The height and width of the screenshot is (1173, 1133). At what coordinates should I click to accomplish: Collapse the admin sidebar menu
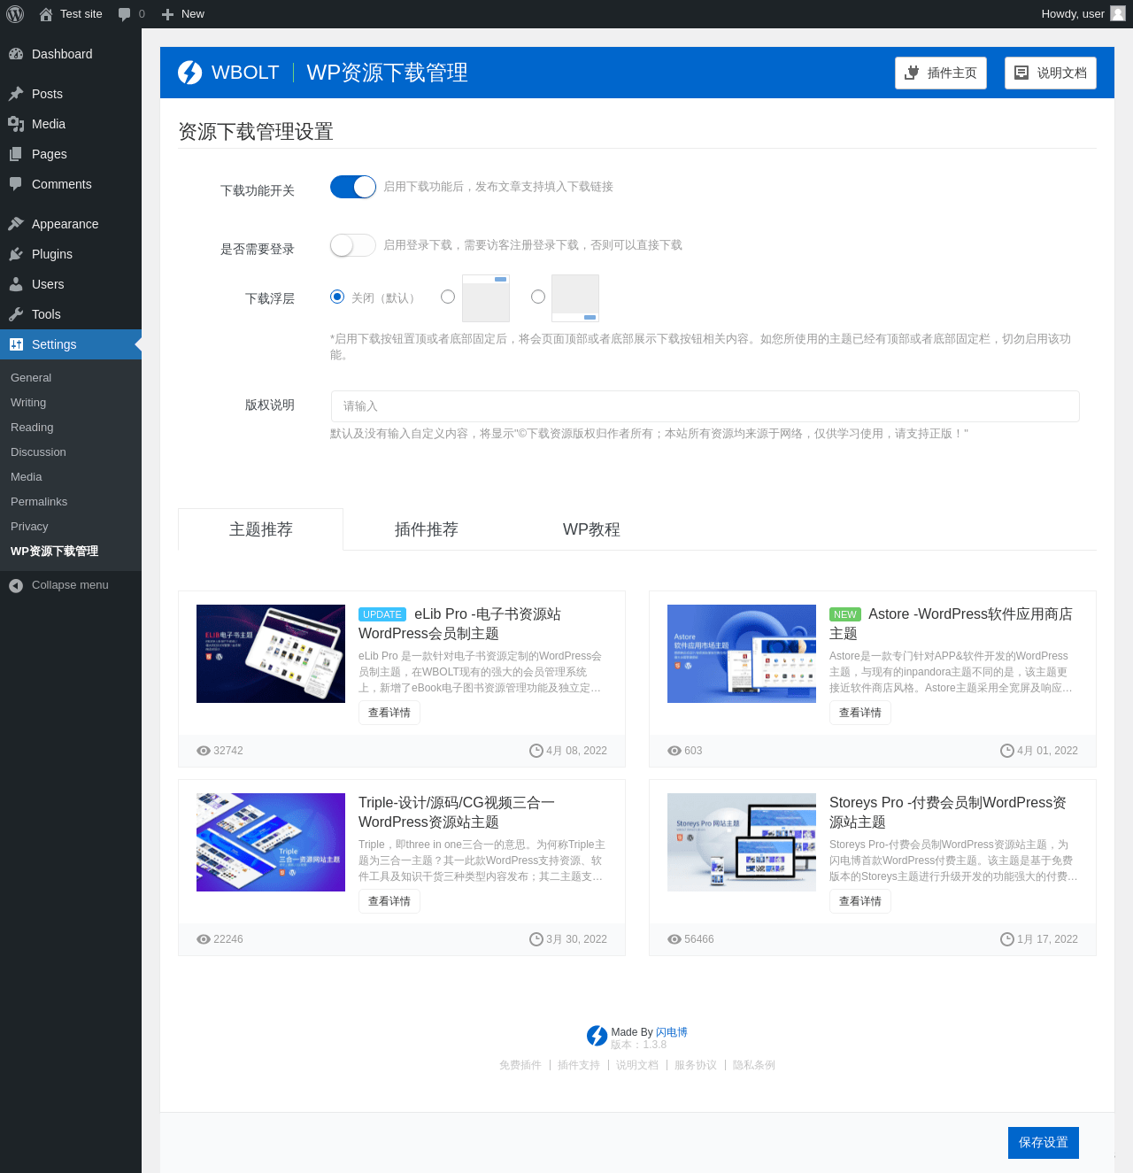click(x=71, y=585)
